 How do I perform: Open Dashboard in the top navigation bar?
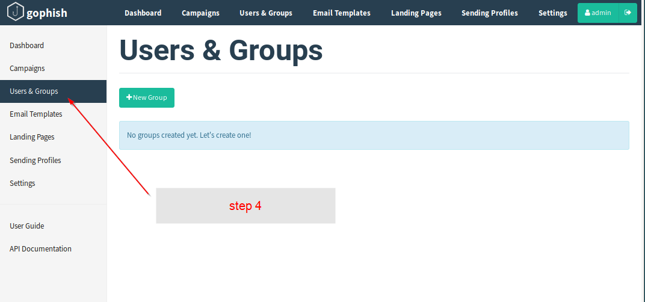143,13
